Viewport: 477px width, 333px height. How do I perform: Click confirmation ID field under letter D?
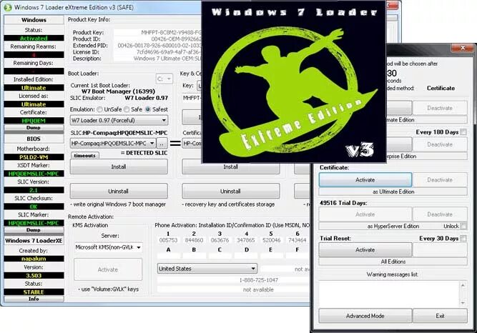pos(246,256)
